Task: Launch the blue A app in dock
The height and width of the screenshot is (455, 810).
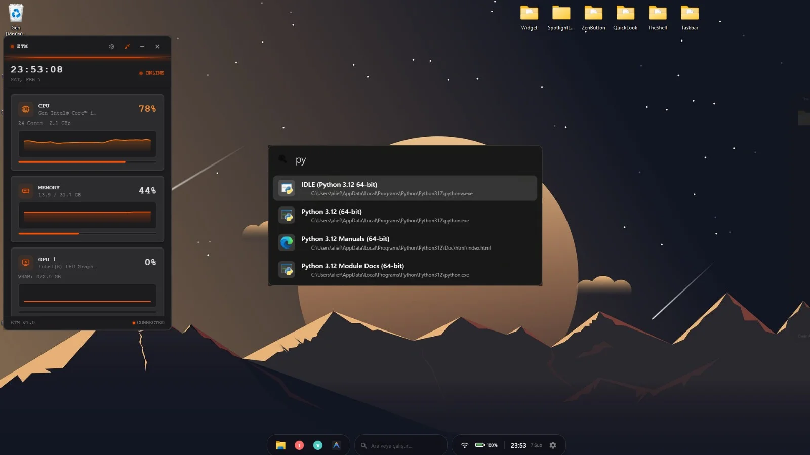Action: point(336,445)
